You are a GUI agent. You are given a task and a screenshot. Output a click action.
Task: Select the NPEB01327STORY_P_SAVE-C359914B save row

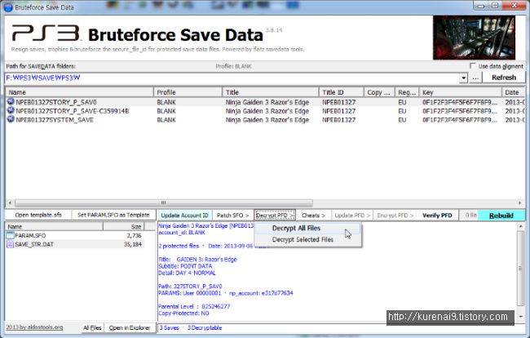(265, 111)
